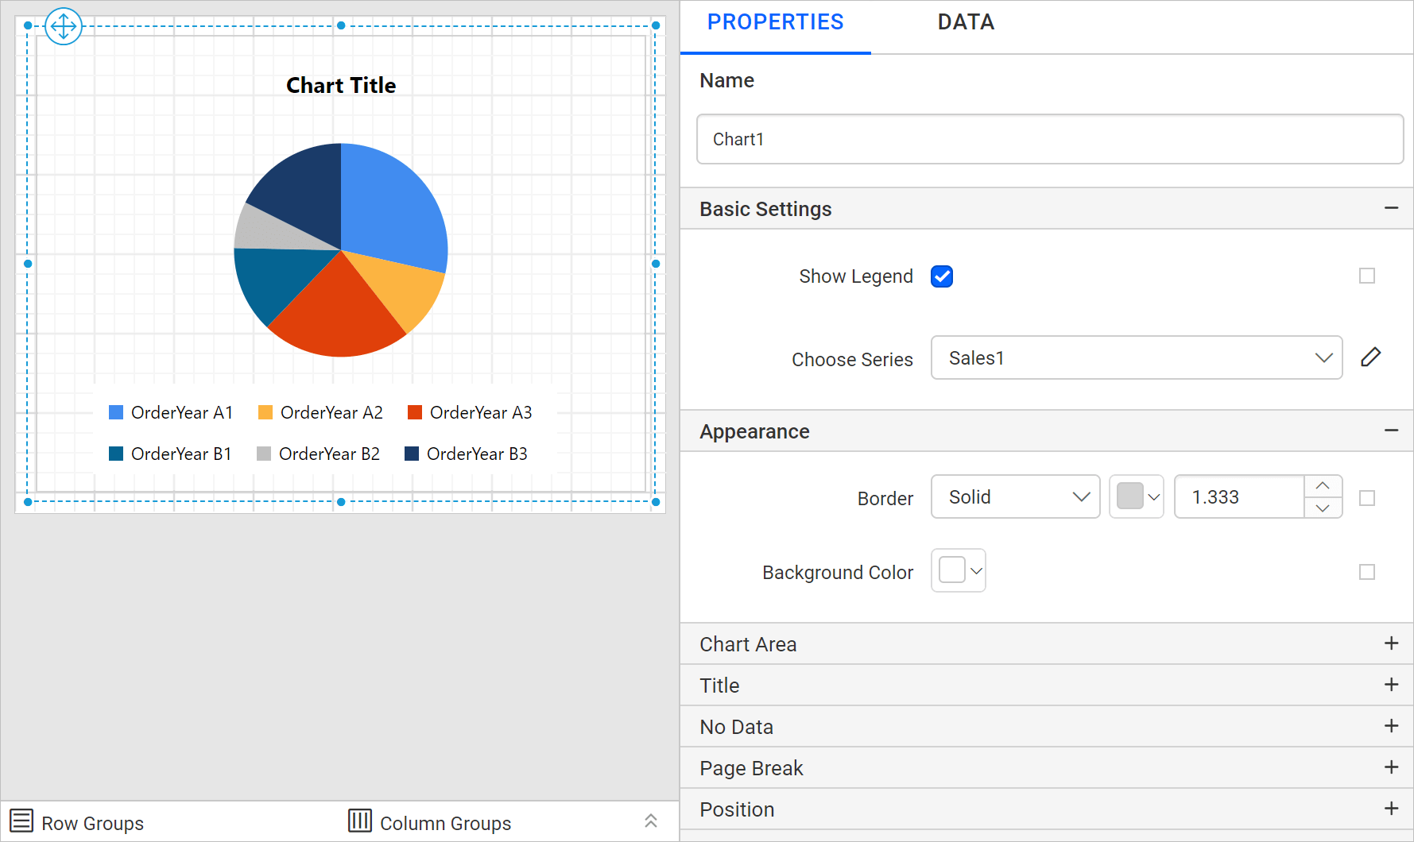The height and width of the screenshot is (842, 1414).
Task: Open the Background Color swatch picker
Action: [959, 571]
